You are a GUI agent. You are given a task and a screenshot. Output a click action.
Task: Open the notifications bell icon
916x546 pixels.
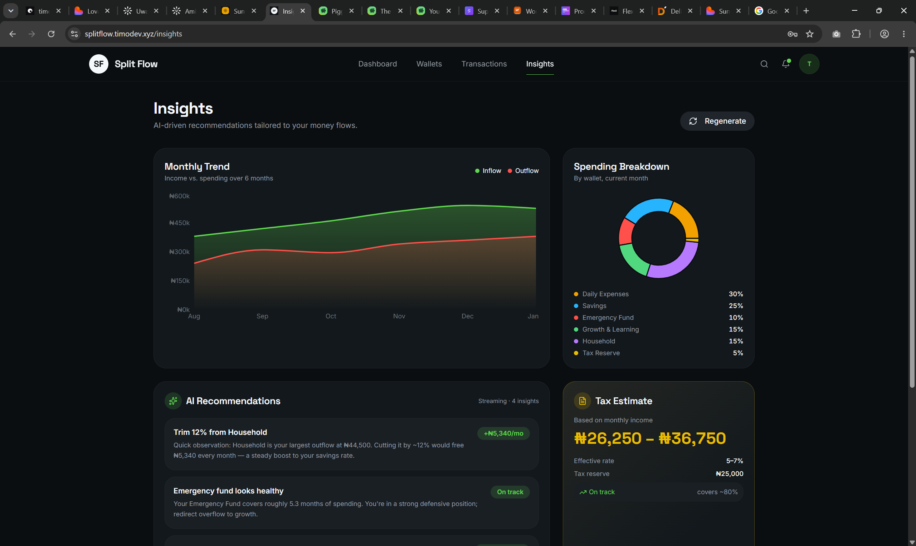[x=786, y=64]
